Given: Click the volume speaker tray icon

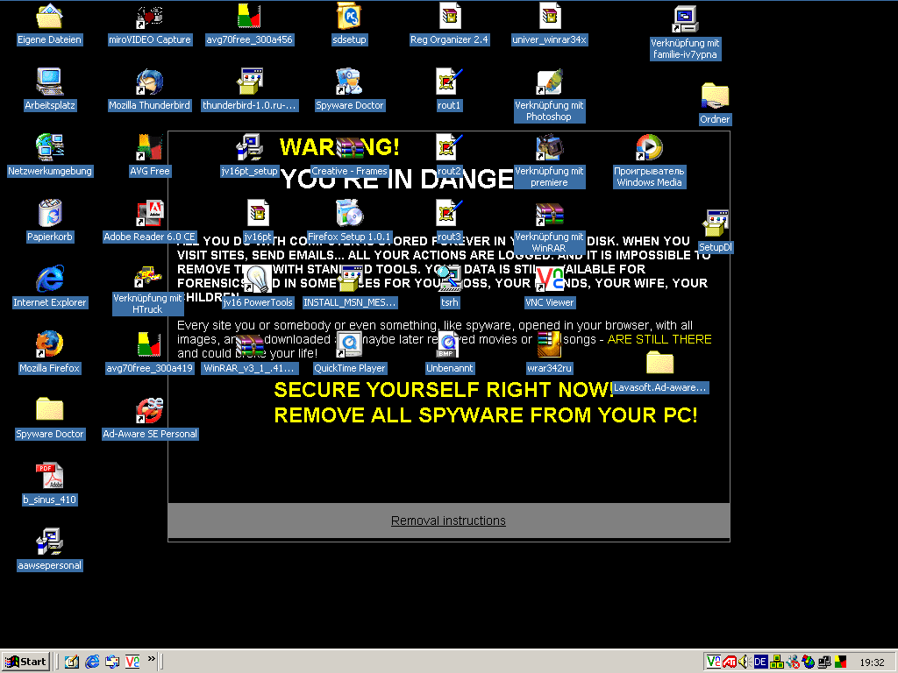Looking at the screenshot, I should pos(745,662).
